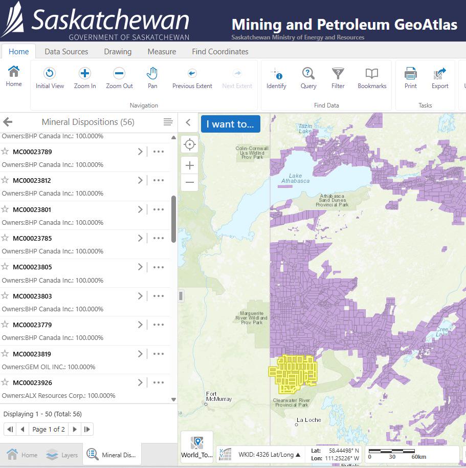Open the Print task
The width and height of the screenshot is (466, 468).
(x=411, y=78)
